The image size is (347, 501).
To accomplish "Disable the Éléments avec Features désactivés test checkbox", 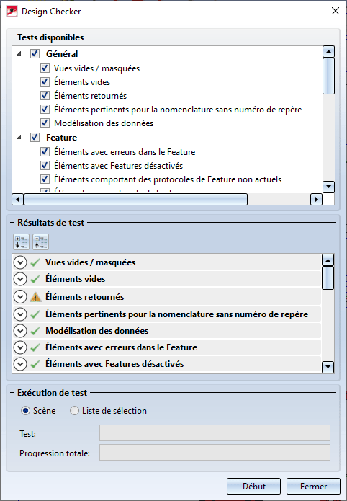I will coord(45,166).
